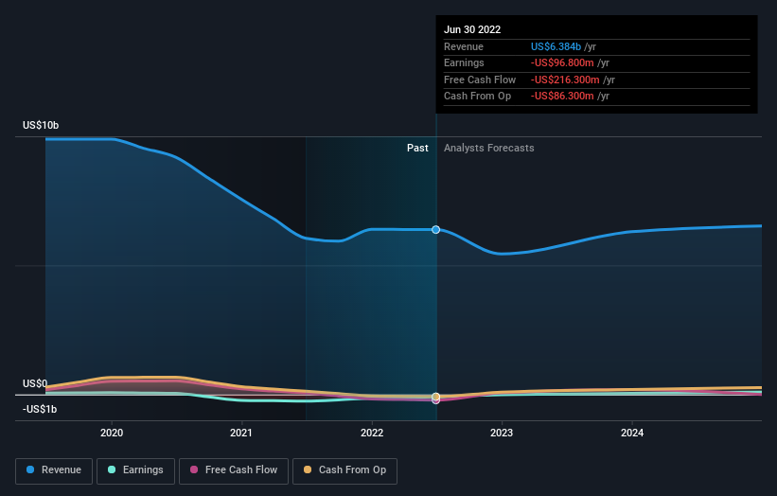
Task: Click the Jun 30 2022 tooltip date
Action: click(x=472, y=29)
